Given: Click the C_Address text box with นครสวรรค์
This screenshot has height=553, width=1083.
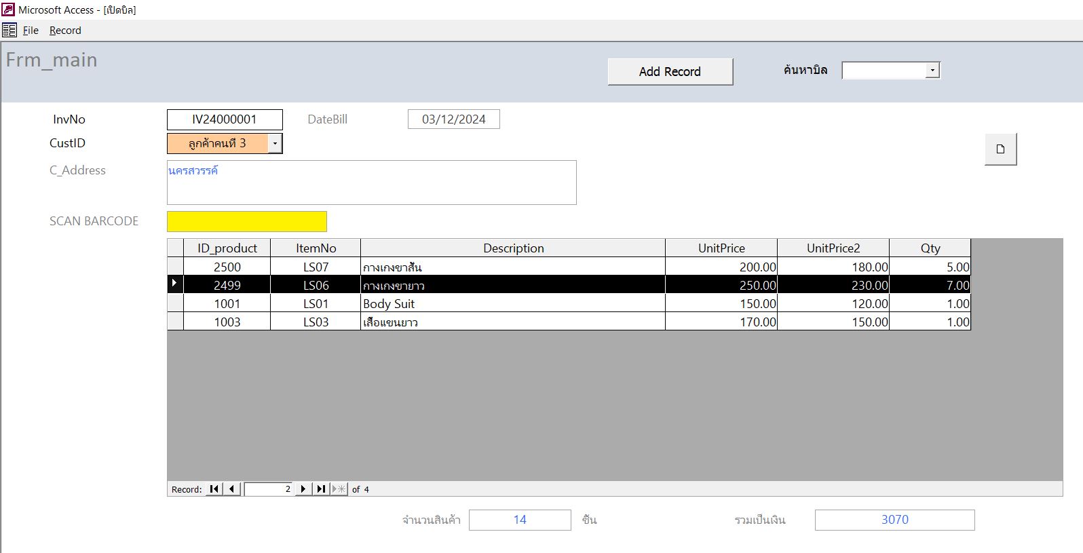Looking at the screenshot, I should point(372,183).
